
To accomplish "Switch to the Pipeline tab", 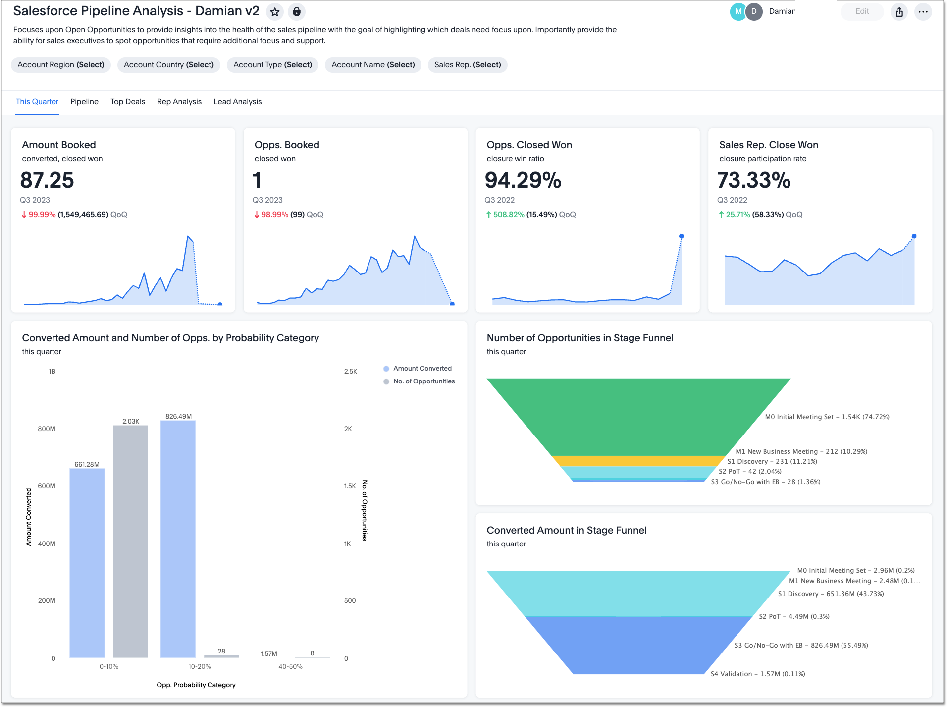I will (x=84, y=102).
